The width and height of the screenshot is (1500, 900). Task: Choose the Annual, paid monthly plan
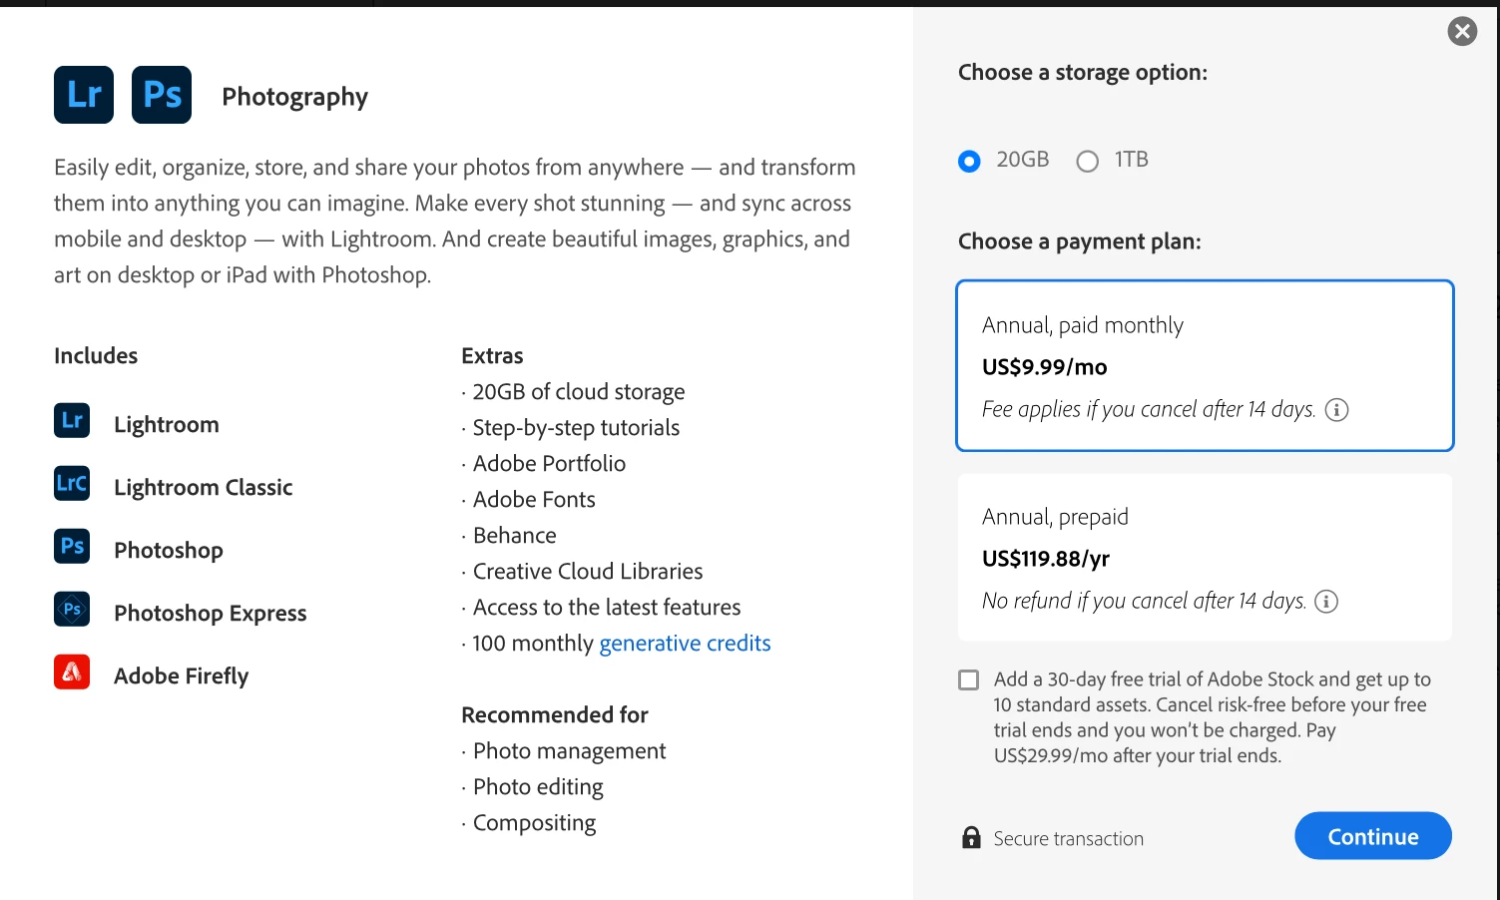click(x=1205, y=365)
